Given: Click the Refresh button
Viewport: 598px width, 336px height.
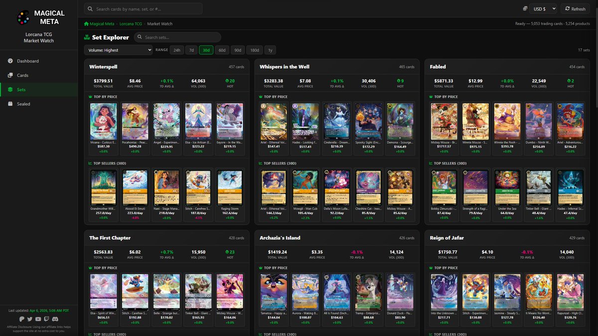Looking at the screenshot, I should [575, 8].
